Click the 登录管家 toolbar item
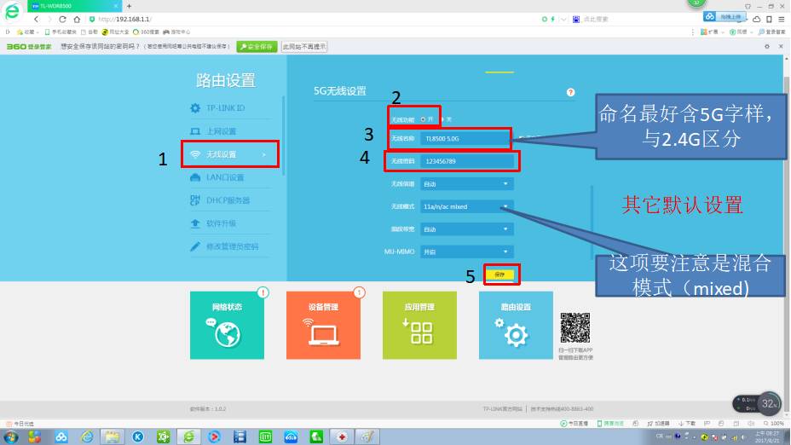The width and height of the screenshot is (791, 445). [771, 32]
